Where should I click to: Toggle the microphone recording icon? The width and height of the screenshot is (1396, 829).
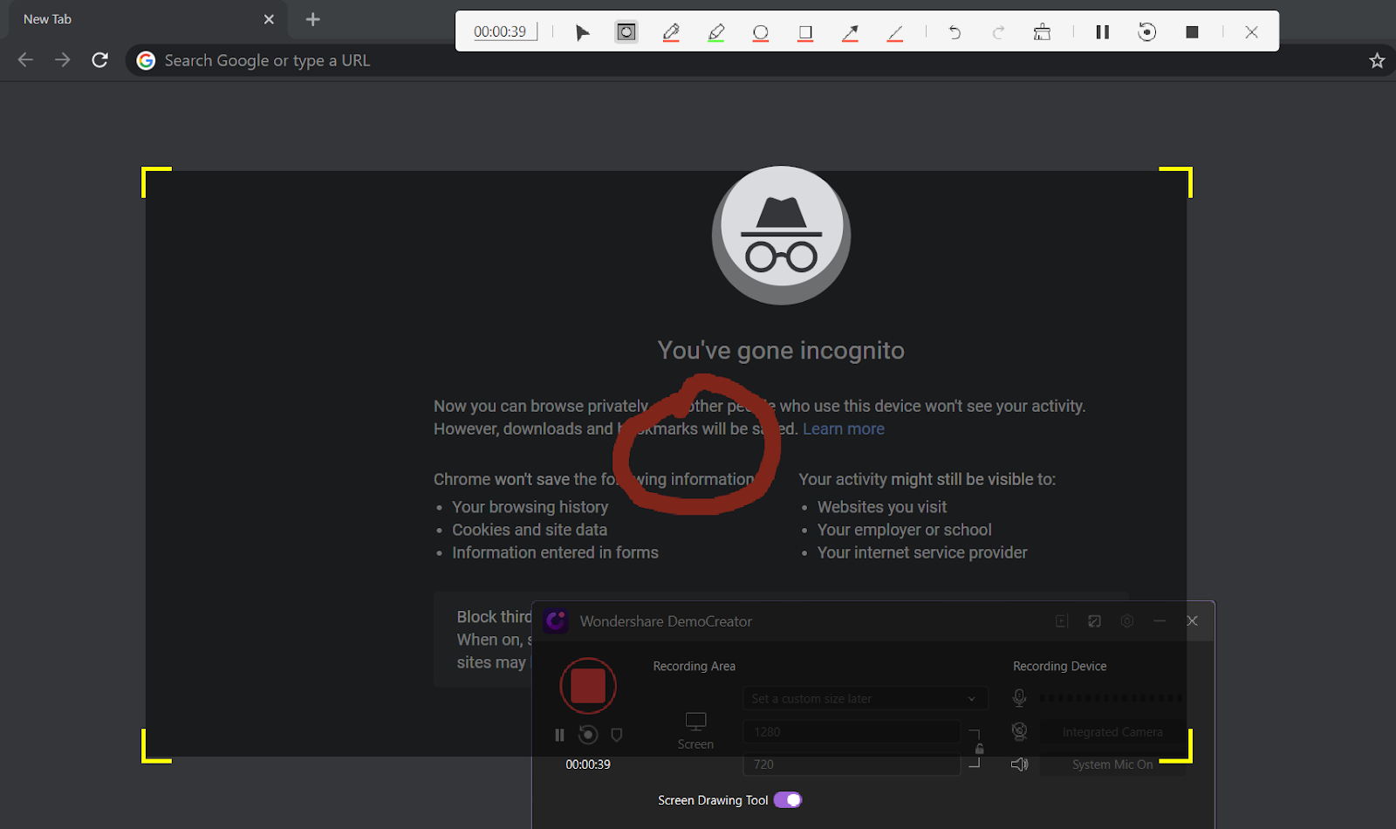(x=1019, y=698)
